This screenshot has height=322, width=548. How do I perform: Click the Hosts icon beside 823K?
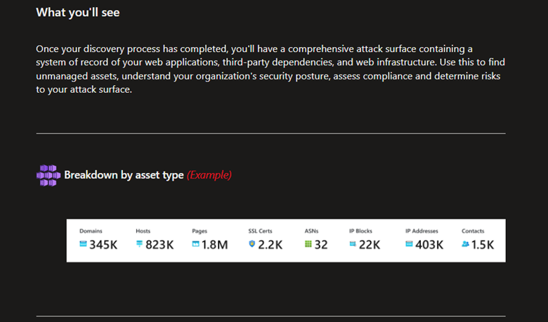click(x=139, y=244)
